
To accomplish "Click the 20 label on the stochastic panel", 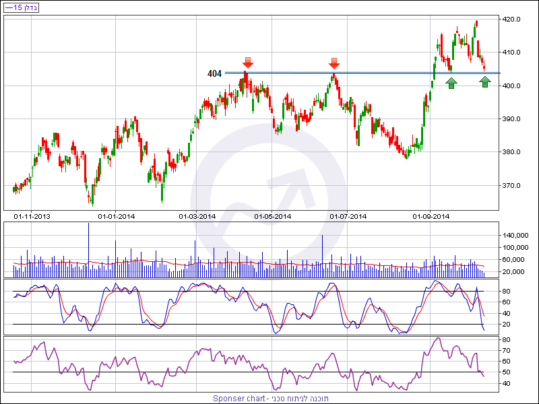I will point(507,325).
